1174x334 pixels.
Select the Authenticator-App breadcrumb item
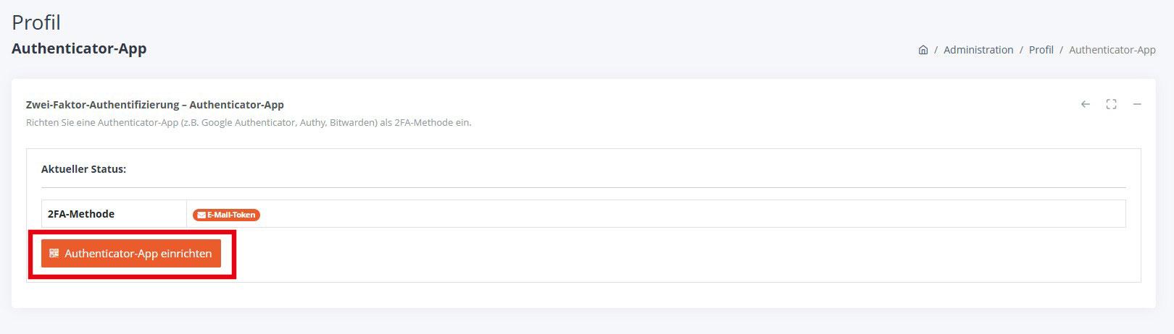[1112, 50]
